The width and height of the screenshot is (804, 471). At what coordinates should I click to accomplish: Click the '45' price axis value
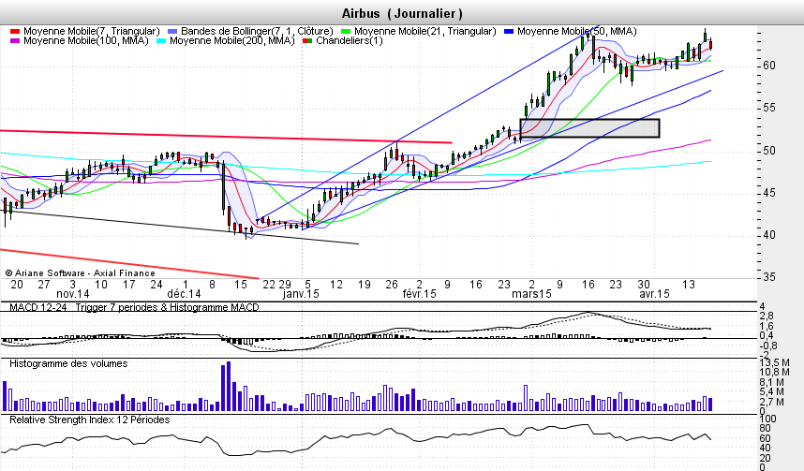point(769,193)
